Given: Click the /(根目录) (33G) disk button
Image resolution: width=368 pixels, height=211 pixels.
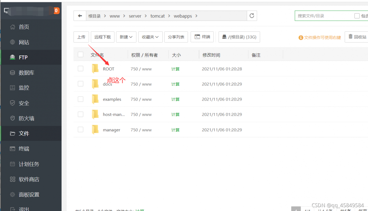Looking at the screenshot, I should coord(239,37).
